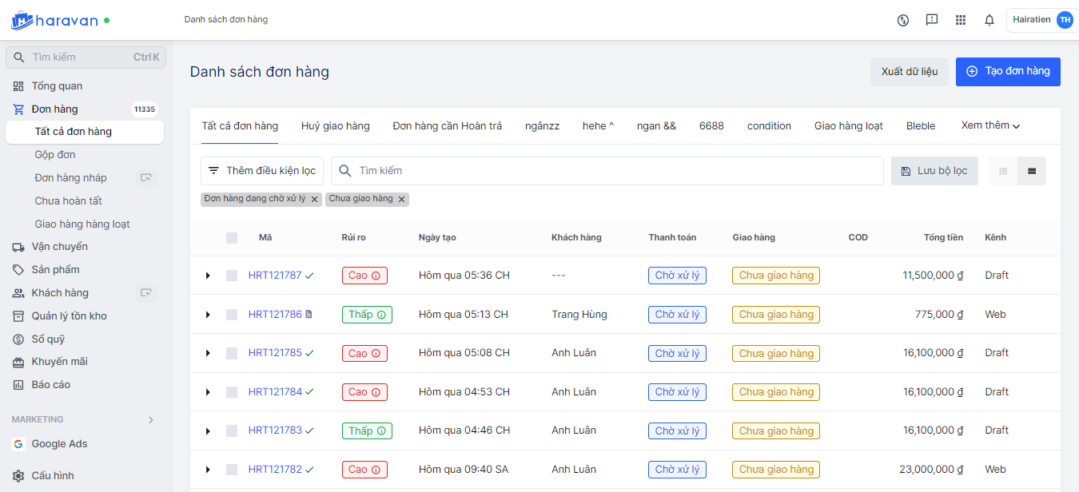Viewport: 1079px width, 492px height.
Task: Click the info icon on HRT121787 risk badge
Action: pyautogui.click(x=376, y=276)
